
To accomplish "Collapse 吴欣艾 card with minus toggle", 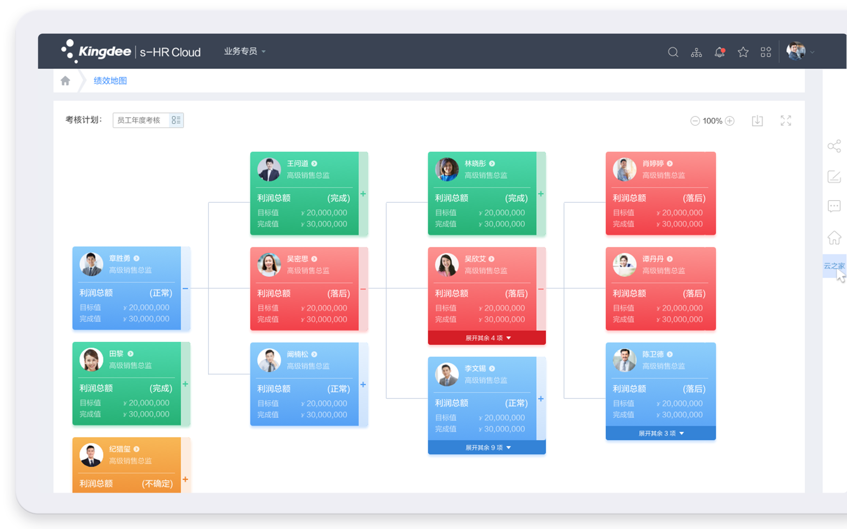I will [541, 289].
